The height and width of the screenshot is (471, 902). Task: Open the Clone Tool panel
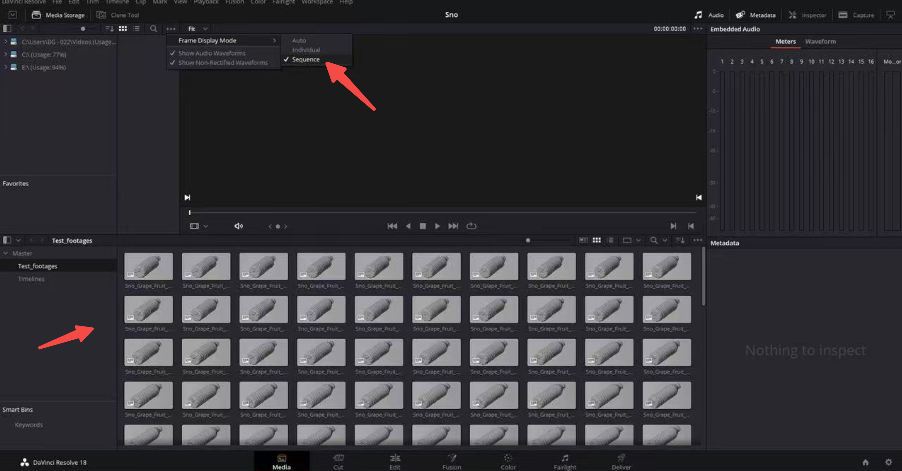[x=118, y=15]
